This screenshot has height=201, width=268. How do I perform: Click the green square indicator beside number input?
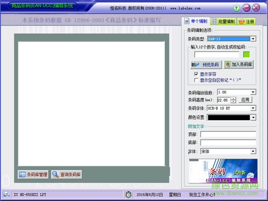pyautogui.click(x=246, y=54)
